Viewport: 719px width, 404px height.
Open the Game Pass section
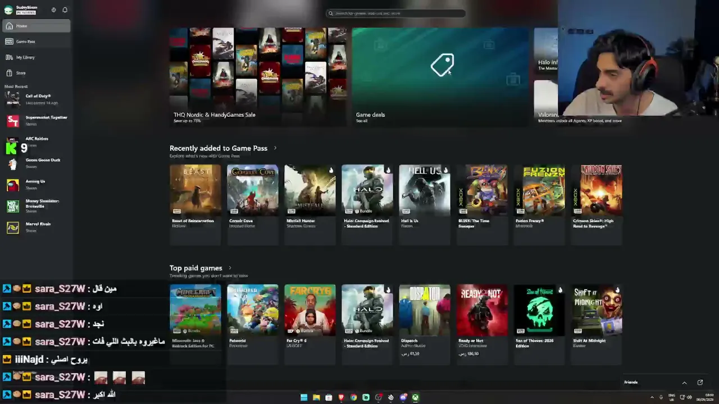[x=37, y=42]
